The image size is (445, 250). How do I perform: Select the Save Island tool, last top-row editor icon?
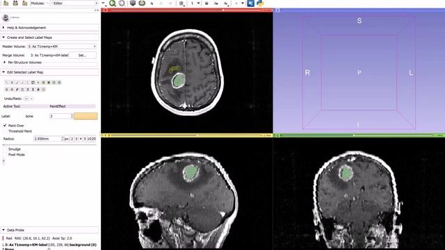[x=59, y=83]
